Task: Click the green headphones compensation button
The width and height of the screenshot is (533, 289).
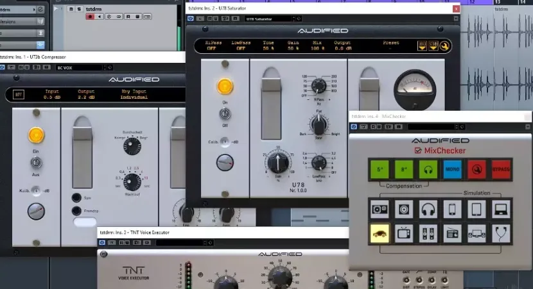Action: (428, 169)
